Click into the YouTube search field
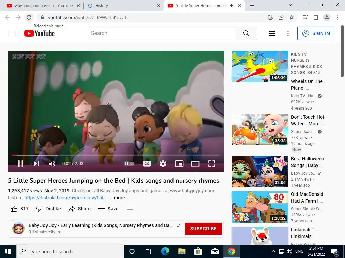This screenshot has width=345, height=258. [162, 33]
